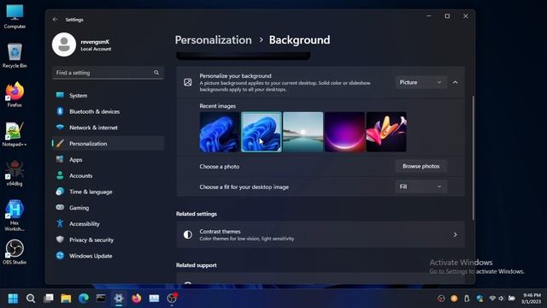
Task: Launch Microsoft Edge from the taskbar
Action: (x=84, y=299)
